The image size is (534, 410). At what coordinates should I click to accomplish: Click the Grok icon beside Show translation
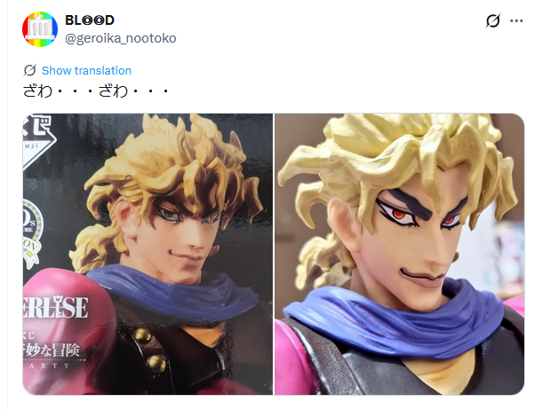[x=29, y=70]
